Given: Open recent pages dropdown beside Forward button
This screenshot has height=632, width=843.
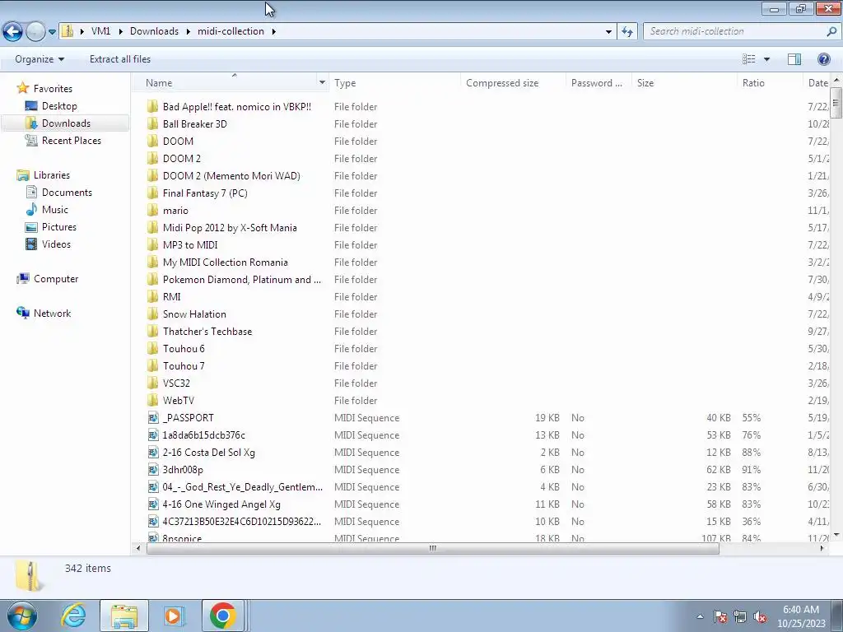Looking at the screenshot, I should tap(52, 32).
